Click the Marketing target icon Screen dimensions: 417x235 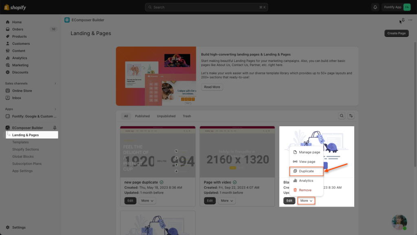[x=8, y=65]
